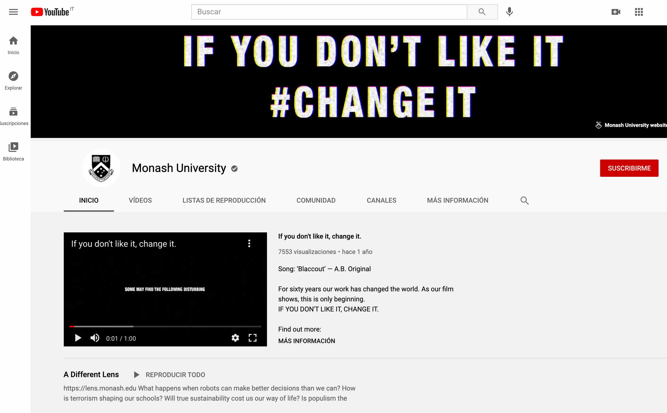Click the search magnifier button
667x413 pixels.
[482, 12]
